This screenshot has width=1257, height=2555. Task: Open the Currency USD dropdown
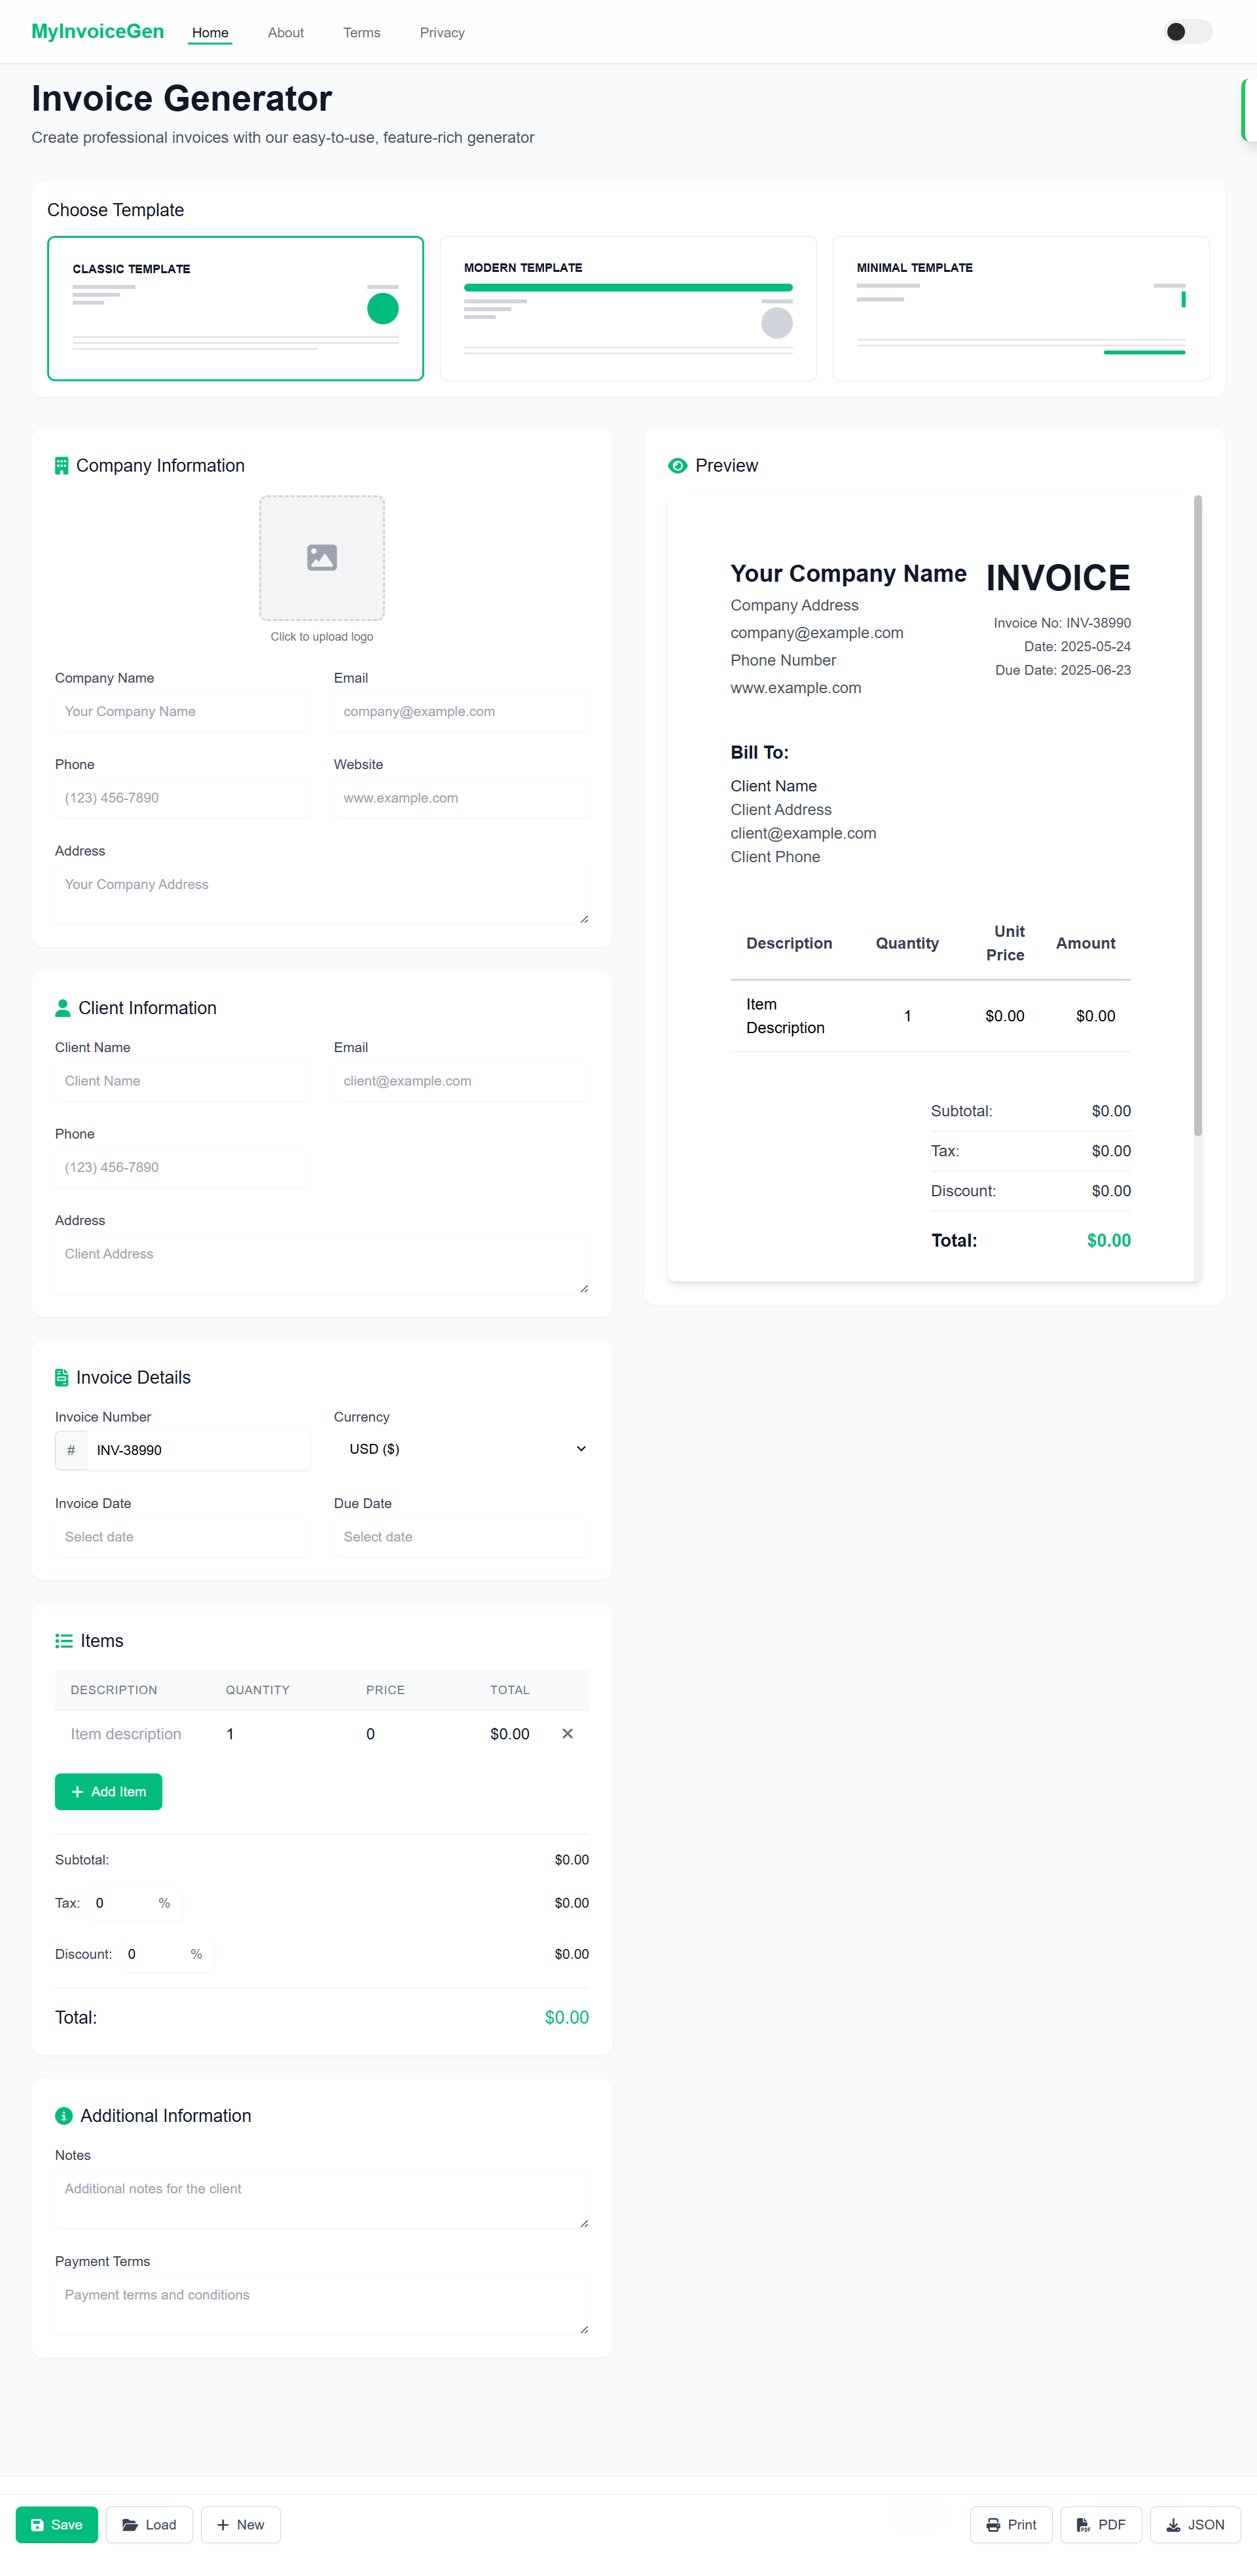click(461, 1449)
